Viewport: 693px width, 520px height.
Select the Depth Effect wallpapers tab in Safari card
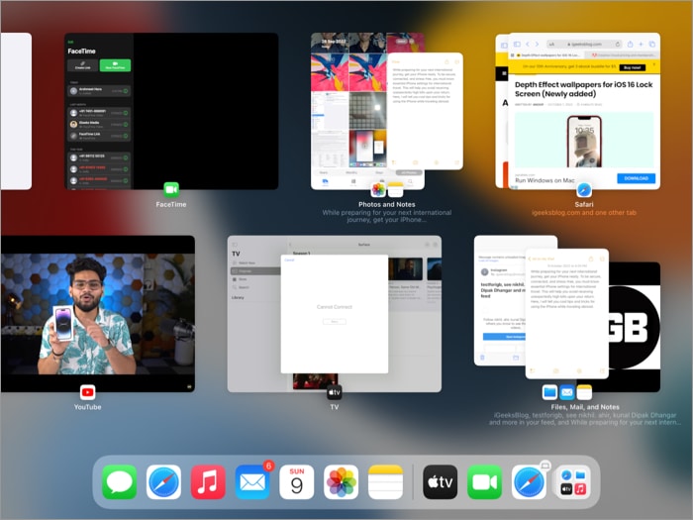[x=546, y=55]
